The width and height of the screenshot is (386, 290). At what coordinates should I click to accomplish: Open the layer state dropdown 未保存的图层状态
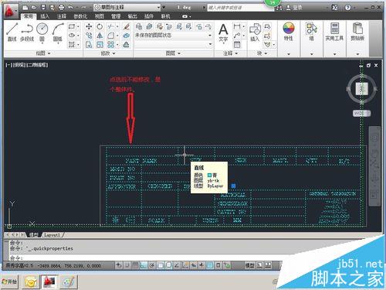(x=174, y=36)
